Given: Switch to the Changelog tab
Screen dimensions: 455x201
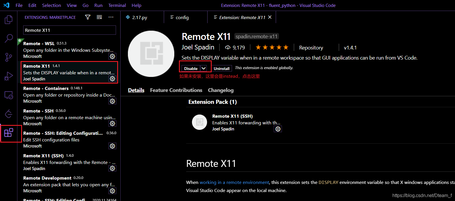Looking at the screenshot, I should click(221, 90).
